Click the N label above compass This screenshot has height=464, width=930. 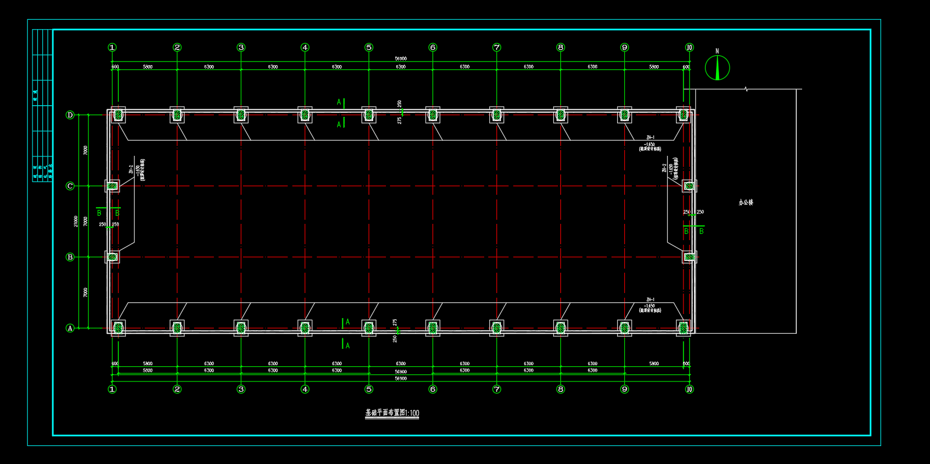point(717,51)
